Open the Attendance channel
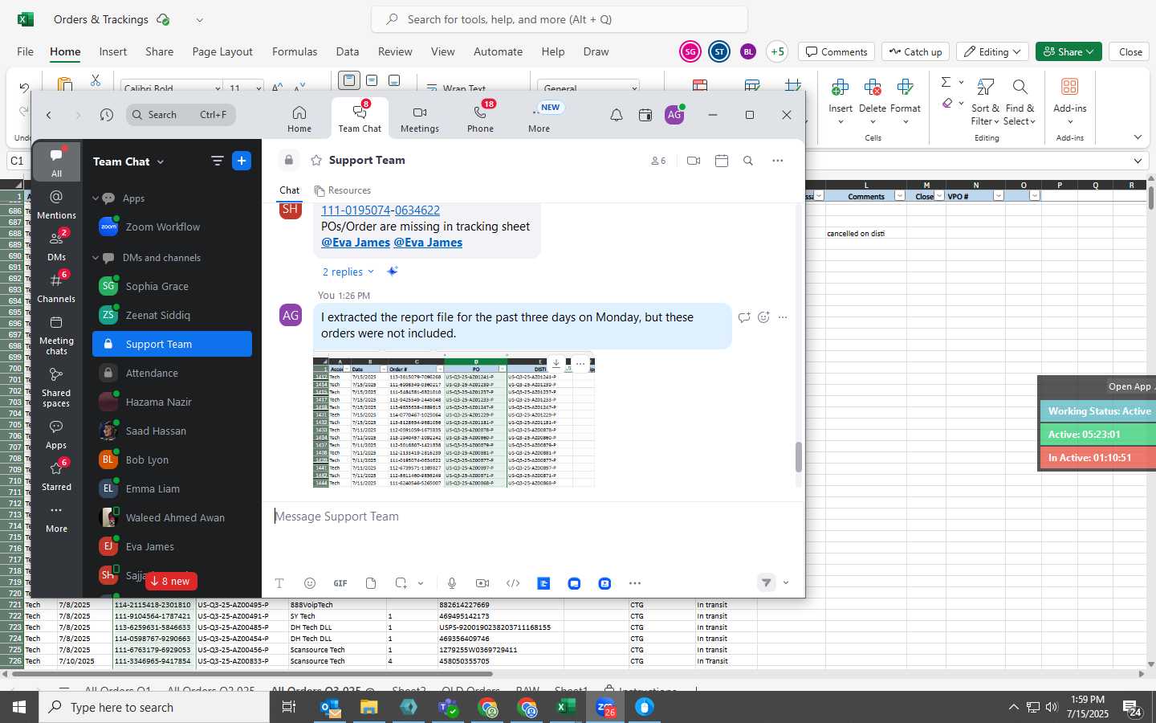This screenshot has height=723, width=1156. tap(172, 373)
